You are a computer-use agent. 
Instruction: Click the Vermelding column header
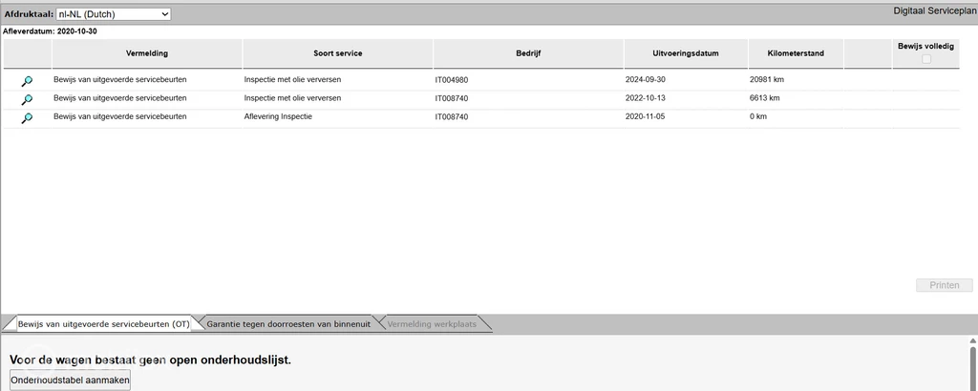[x=147, y=53]
